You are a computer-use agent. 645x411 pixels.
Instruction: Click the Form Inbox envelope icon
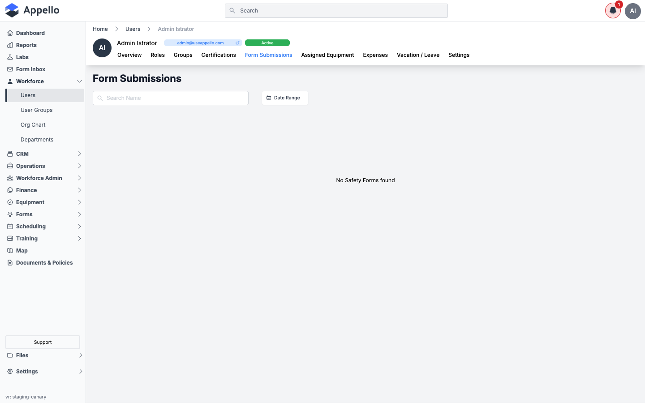point(10,69)
